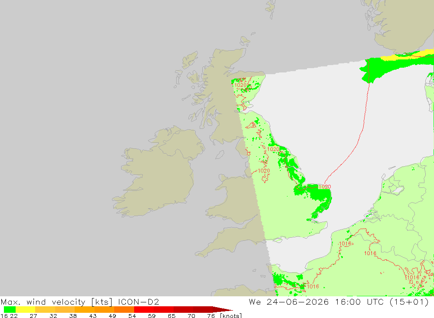The image size is (434, 318).
Task: Click the bright red 54–59 knots swatch
Action: (x=144, y=309)
